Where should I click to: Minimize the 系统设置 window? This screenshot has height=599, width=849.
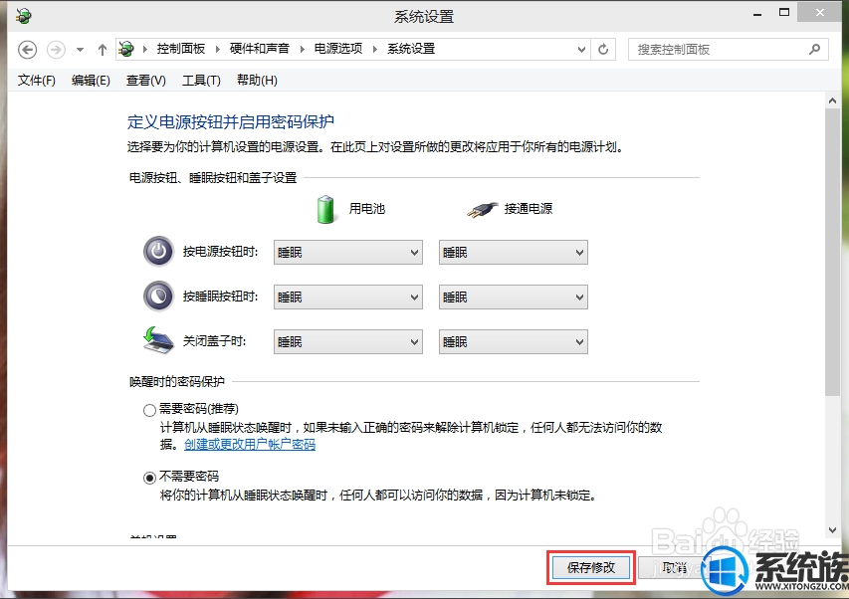click(x=757, y=14)
